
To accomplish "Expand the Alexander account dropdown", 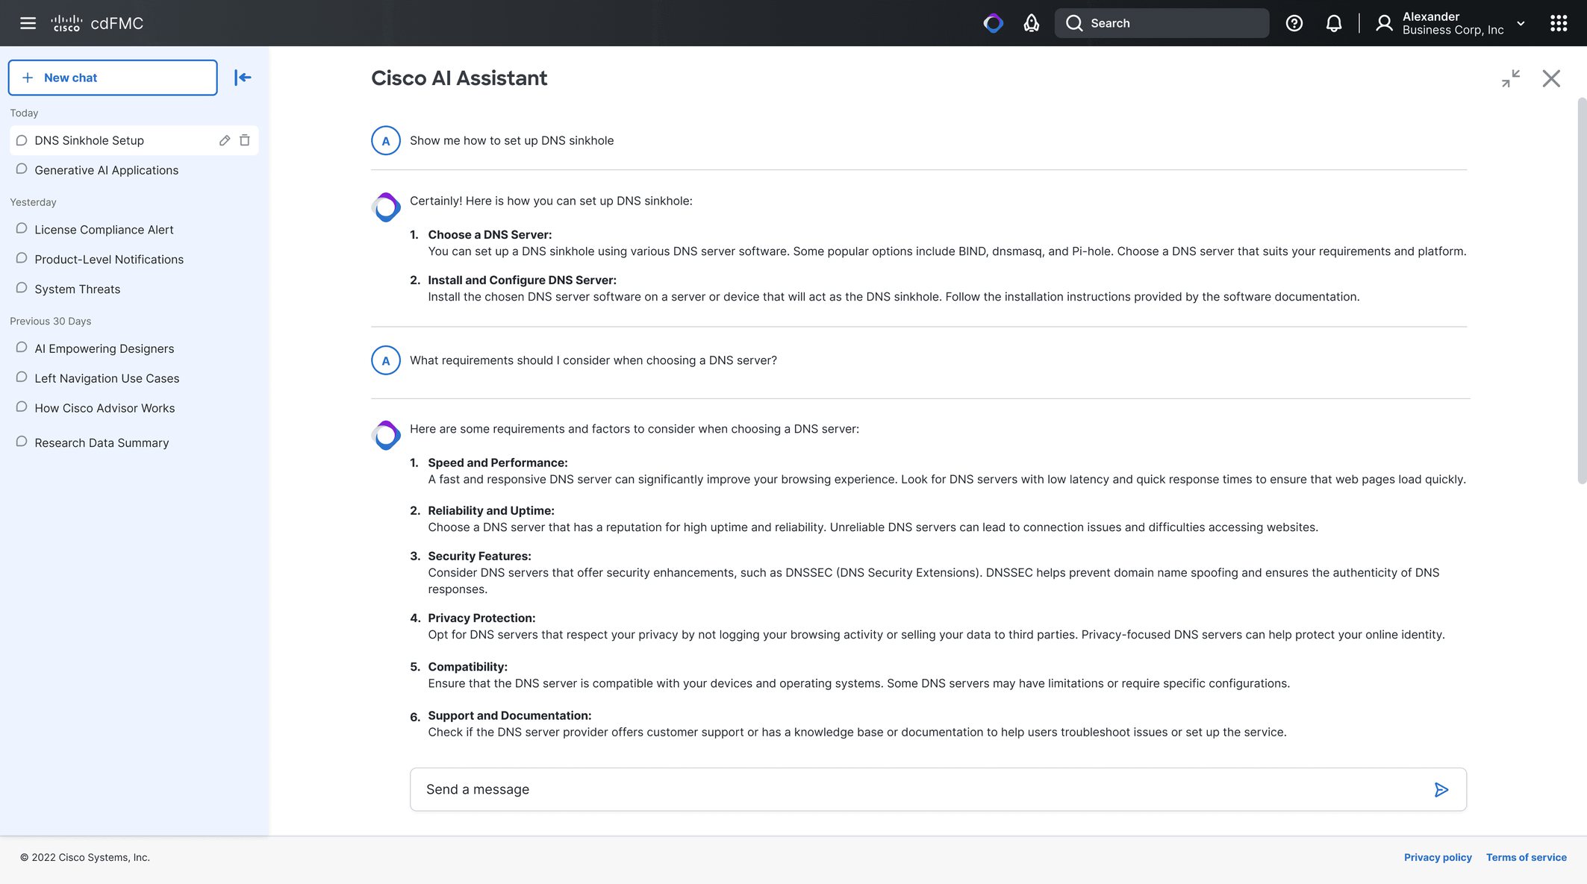I will pos(1521,23).
